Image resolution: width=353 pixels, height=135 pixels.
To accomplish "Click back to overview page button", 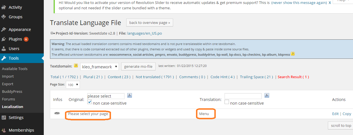I will point(150,23).
